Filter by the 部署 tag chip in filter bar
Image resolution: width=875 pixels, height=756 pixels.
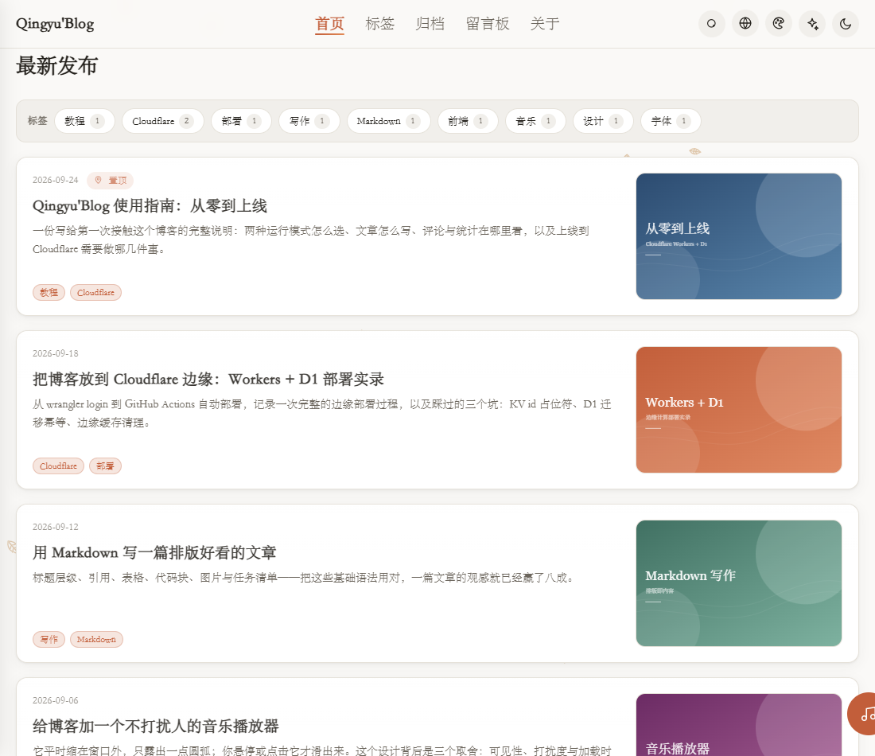241,121
